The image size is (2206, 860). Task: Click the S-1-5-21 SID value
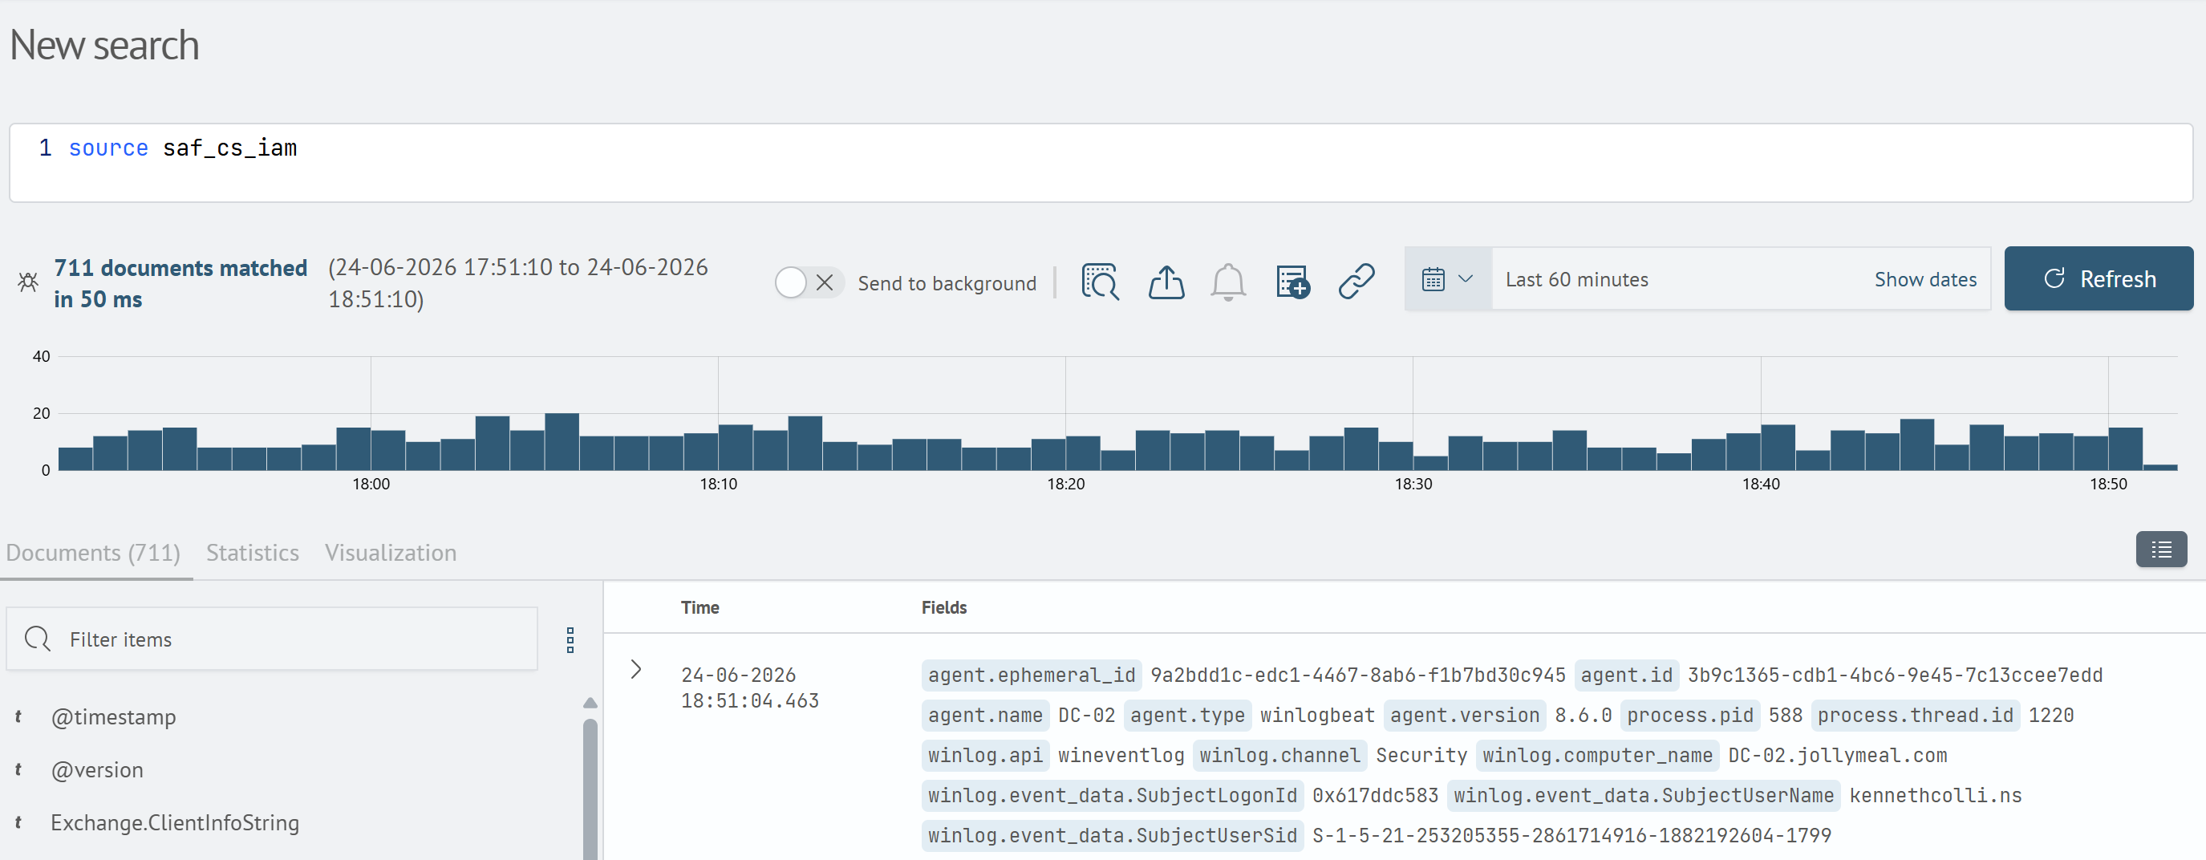[x=1571, y=836]
